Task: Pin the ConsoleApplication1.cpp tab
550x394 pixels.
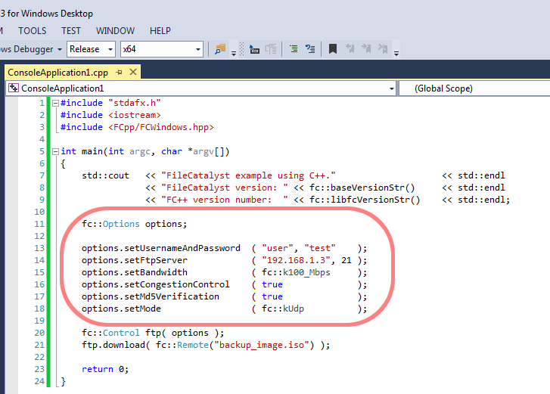Action: point(119,72)
